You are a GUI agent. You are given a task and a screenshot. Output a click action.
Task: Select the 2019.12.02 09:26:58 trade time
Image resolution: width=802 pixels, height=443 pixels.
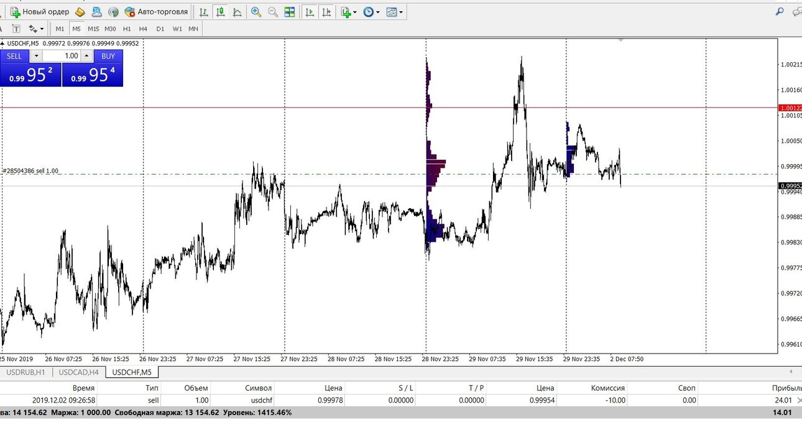click(x=63, y=401)
